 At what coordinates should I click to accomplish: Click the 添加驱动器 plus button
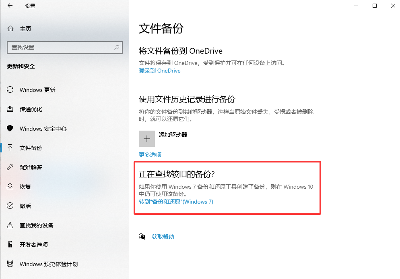(147, 138)
